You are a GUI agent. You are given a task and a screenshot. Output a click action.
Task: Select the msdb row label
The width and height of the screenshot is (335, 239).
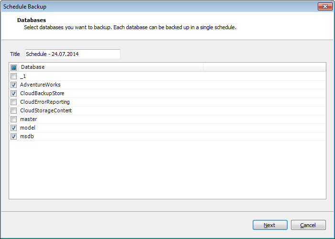(x=27, y=136)
